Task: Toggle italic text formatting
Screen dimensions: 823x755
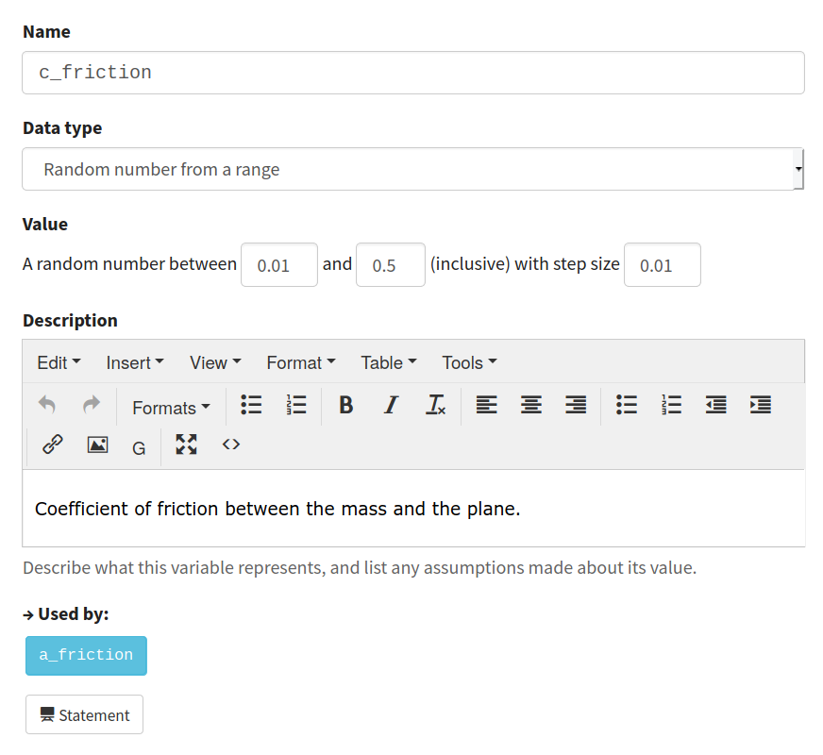Action: [x=391, y=405]
